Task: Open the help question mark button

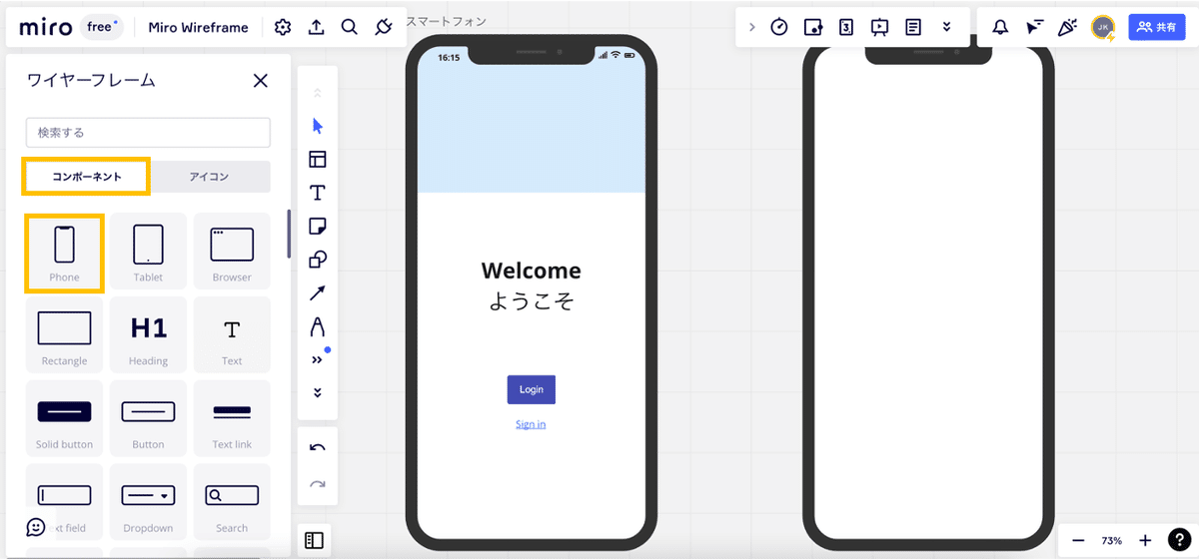Action: click(1178, 540)
